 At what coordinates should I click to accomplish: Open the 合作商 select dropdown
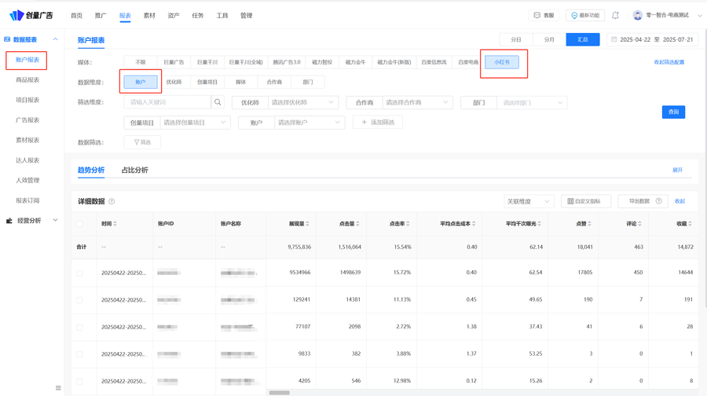click(x=417, y=102)
